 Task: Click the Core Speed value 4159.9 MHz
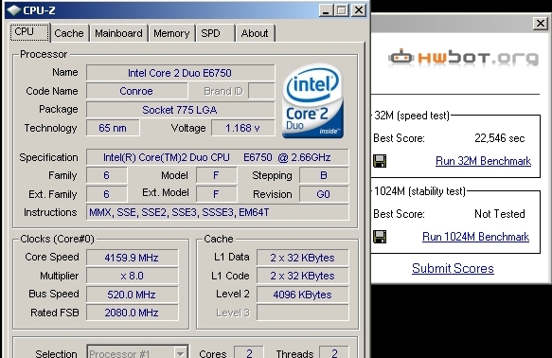(x=133, y=258)
